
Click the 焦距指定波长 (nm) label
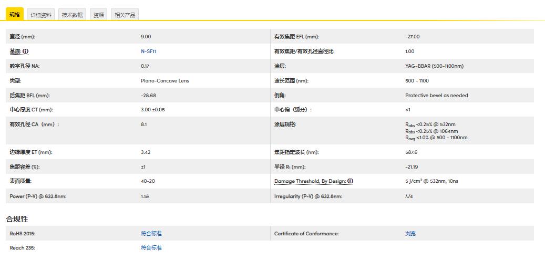(296, 152)
